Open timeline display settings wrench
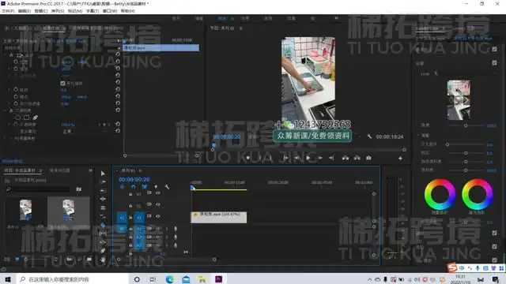This screenshot has width=506, height=284. tap(167, 187)
